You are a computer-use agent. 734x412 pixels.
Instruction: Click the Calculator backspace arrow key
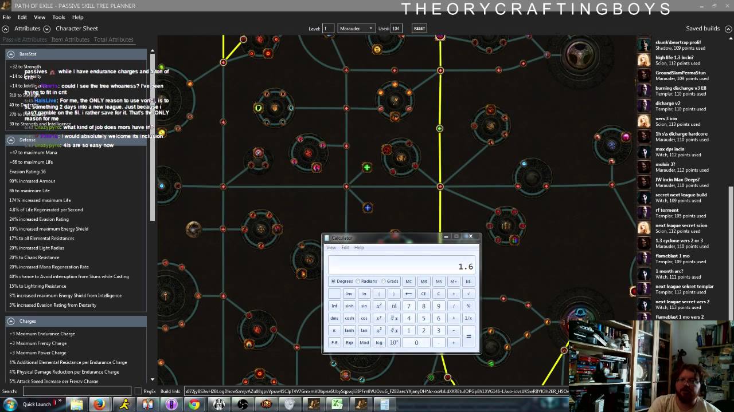409,294
